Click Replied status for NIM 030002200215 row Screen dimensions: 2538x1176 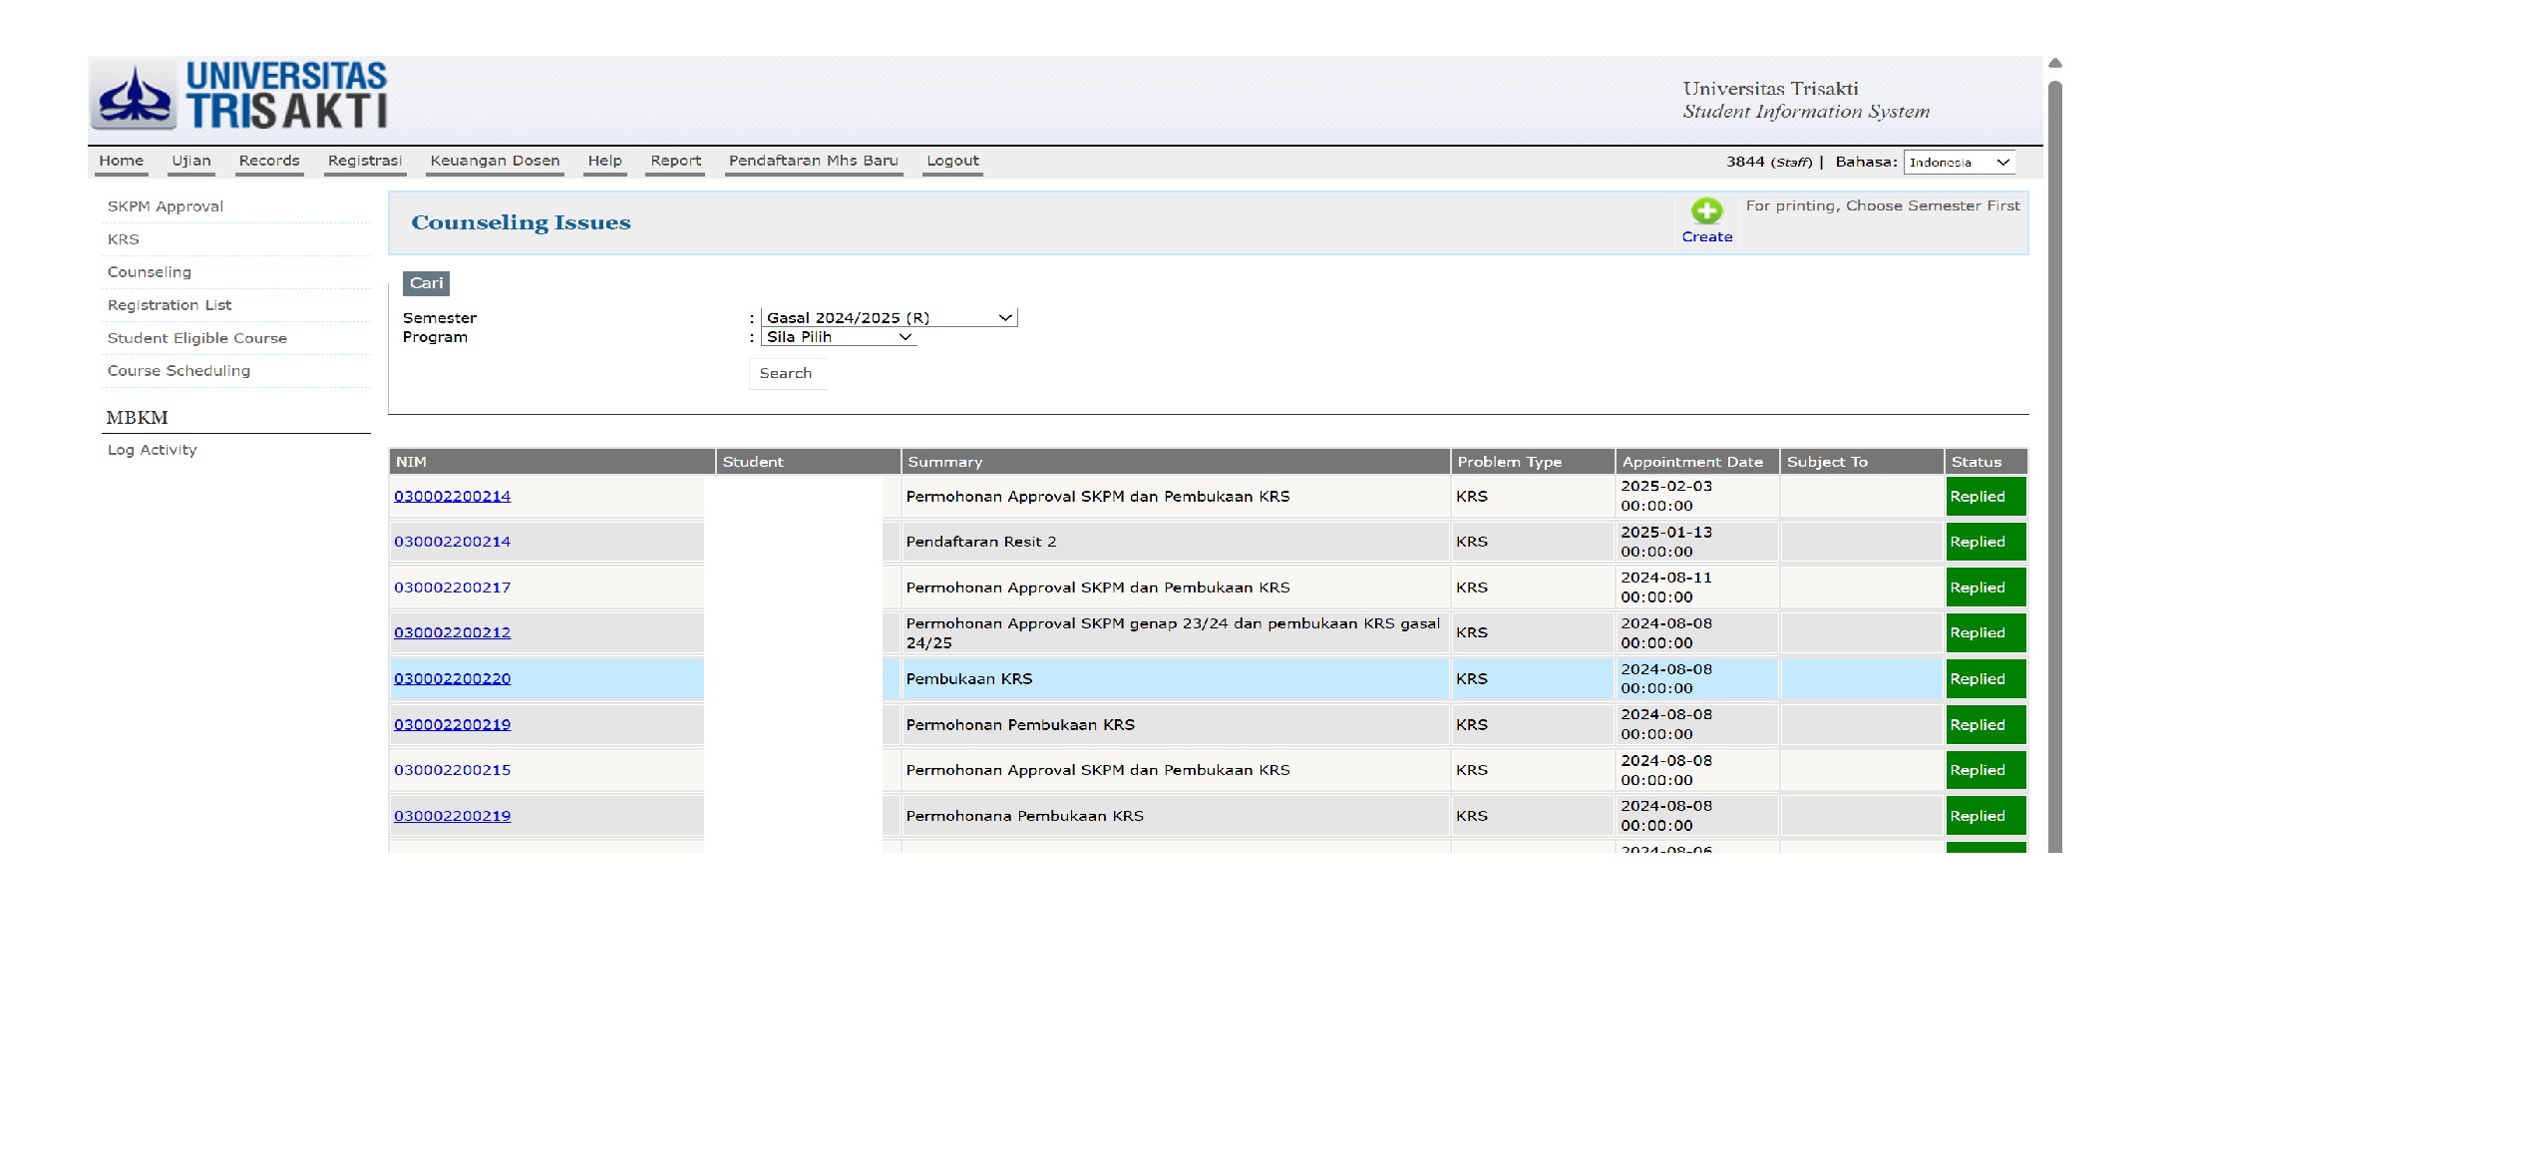click(x=1986, y=770)
